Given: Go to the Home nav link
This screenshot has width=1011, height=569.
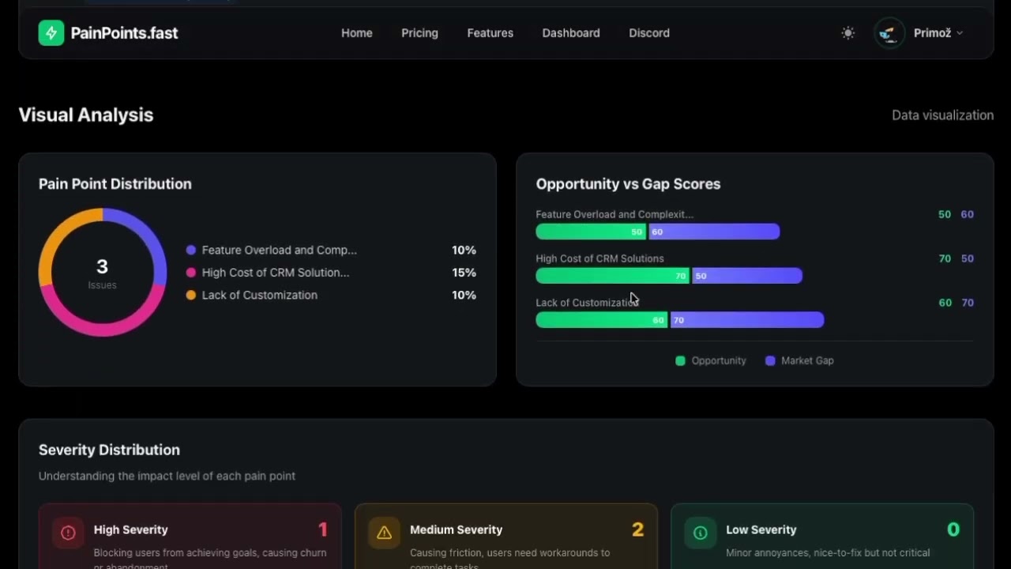Looking at the screenshot, I should click(357, 33).
